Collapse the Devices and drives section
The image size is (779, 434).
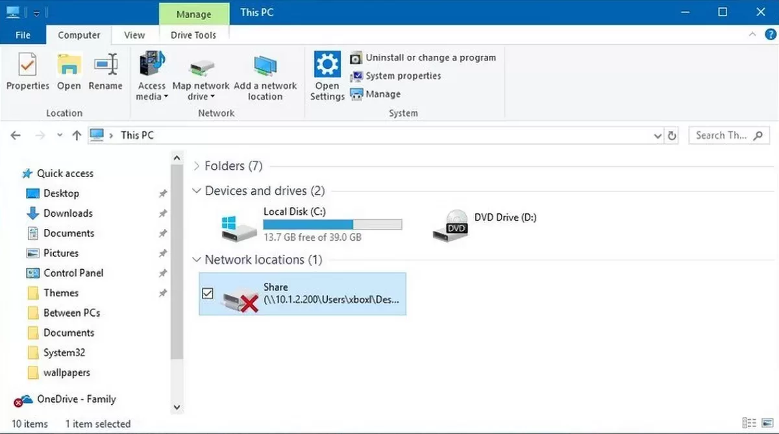197,191
